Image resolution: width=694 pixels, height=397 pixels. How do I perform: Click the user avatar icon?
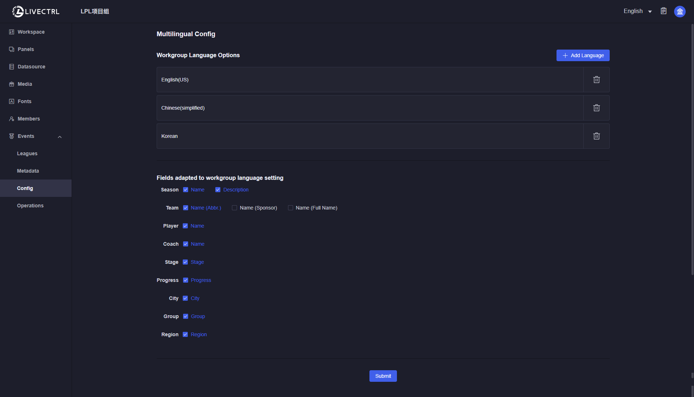point(680,12)
